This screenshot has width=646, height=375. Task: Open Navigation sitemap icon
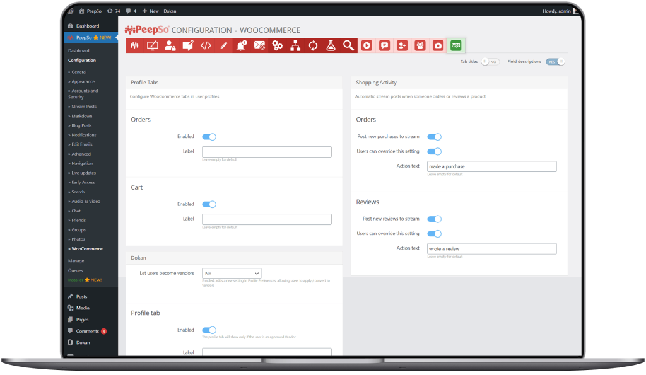[295, 45]
